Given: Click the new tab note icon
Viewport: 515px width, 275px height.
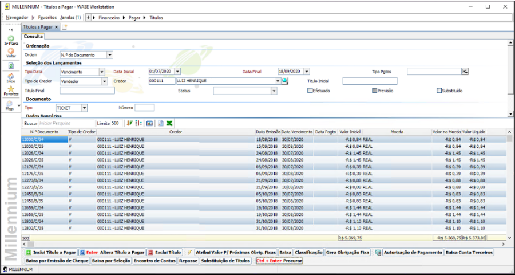Looking at the screenshot, I should tap(64, 27).
